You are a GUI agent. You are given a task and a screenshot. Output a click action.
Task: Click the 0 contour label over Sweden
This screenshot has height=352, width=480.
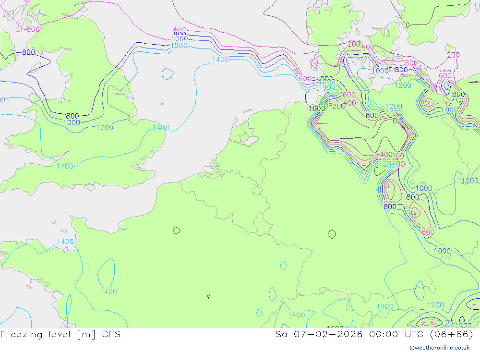pos(408,25)
